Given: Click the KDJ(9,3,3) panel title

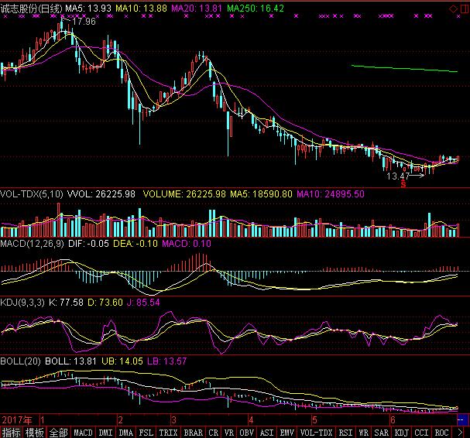Looking at the screenshot, I should point(22,303).
